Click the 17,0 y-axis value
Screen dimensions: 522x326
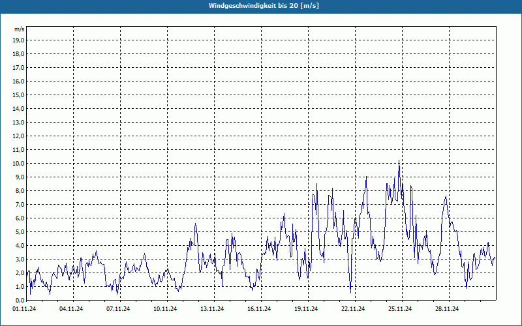[x=18, y=68]
